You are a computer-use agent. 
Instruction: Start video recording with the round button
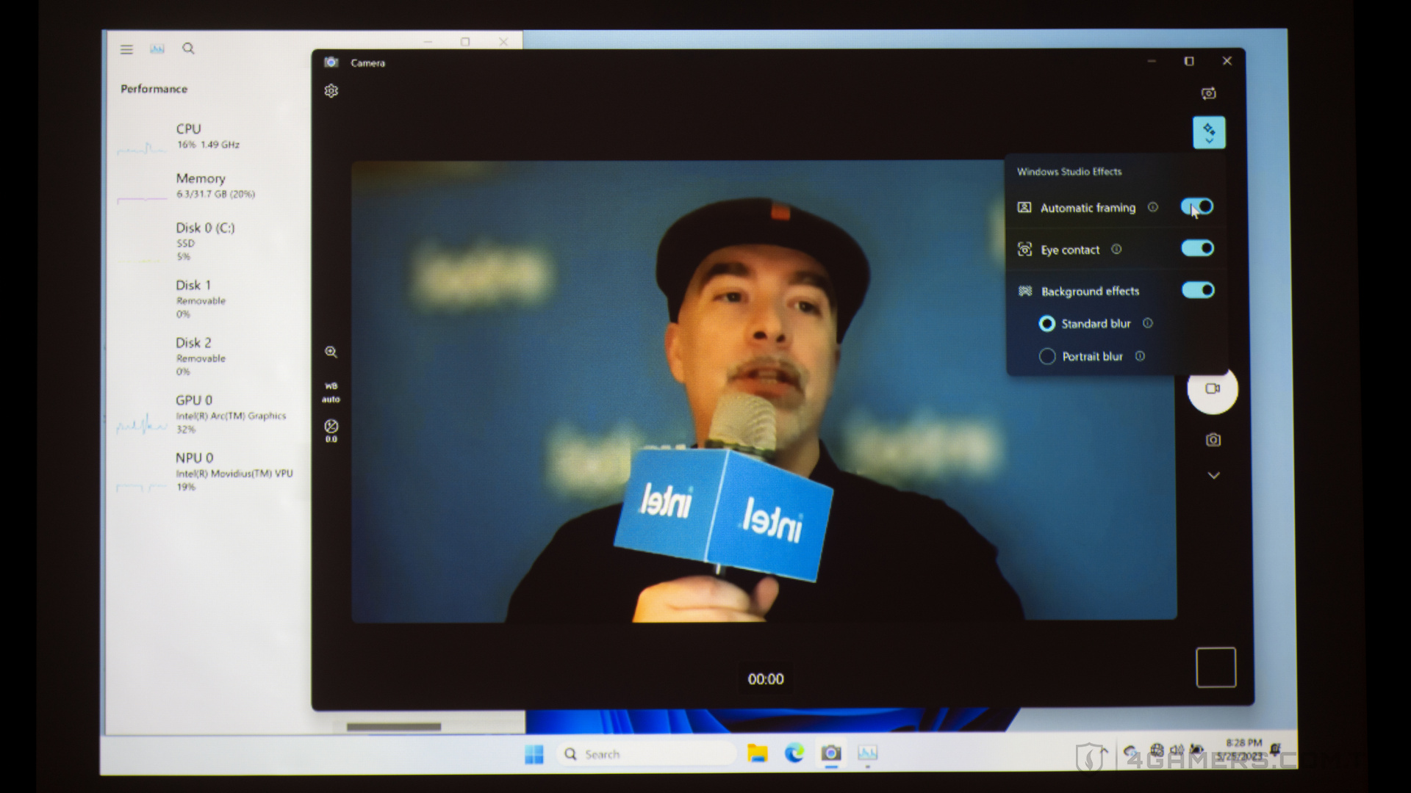pyautogui.click(x=1213, y=389)
